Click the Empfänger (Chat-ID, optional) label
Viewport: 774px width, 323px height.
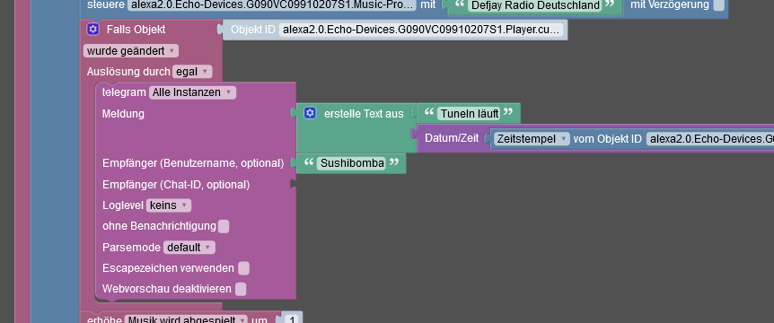176,185
